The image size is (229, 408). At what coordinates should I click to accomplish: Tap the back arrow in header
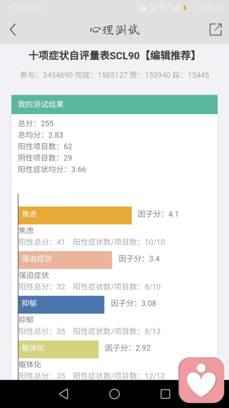(13, 29)
